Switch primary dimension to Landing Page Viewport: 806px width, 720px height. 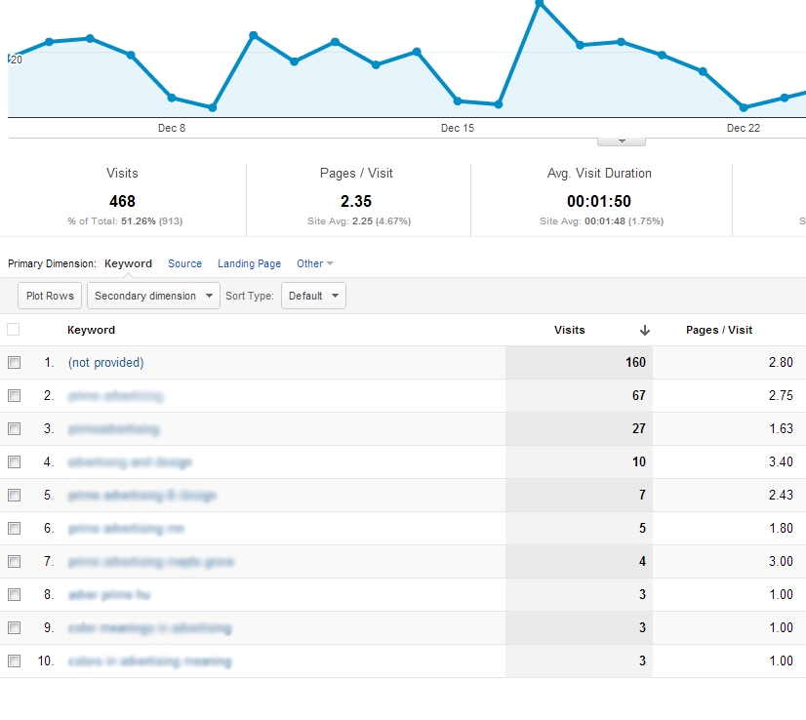click(249, 263)
